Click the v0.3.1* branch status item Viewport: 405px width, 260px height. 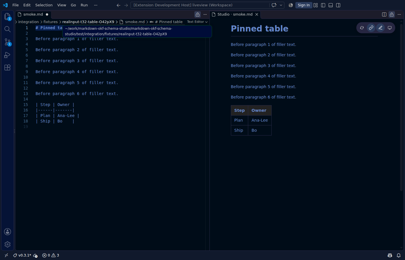[22, 255]
